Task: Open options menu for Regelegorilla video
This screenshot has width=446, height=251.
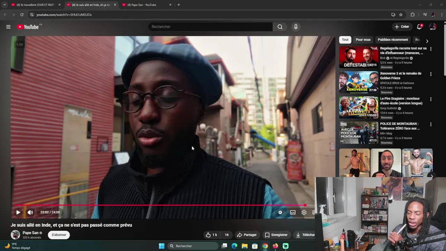Action: [431, 49]
